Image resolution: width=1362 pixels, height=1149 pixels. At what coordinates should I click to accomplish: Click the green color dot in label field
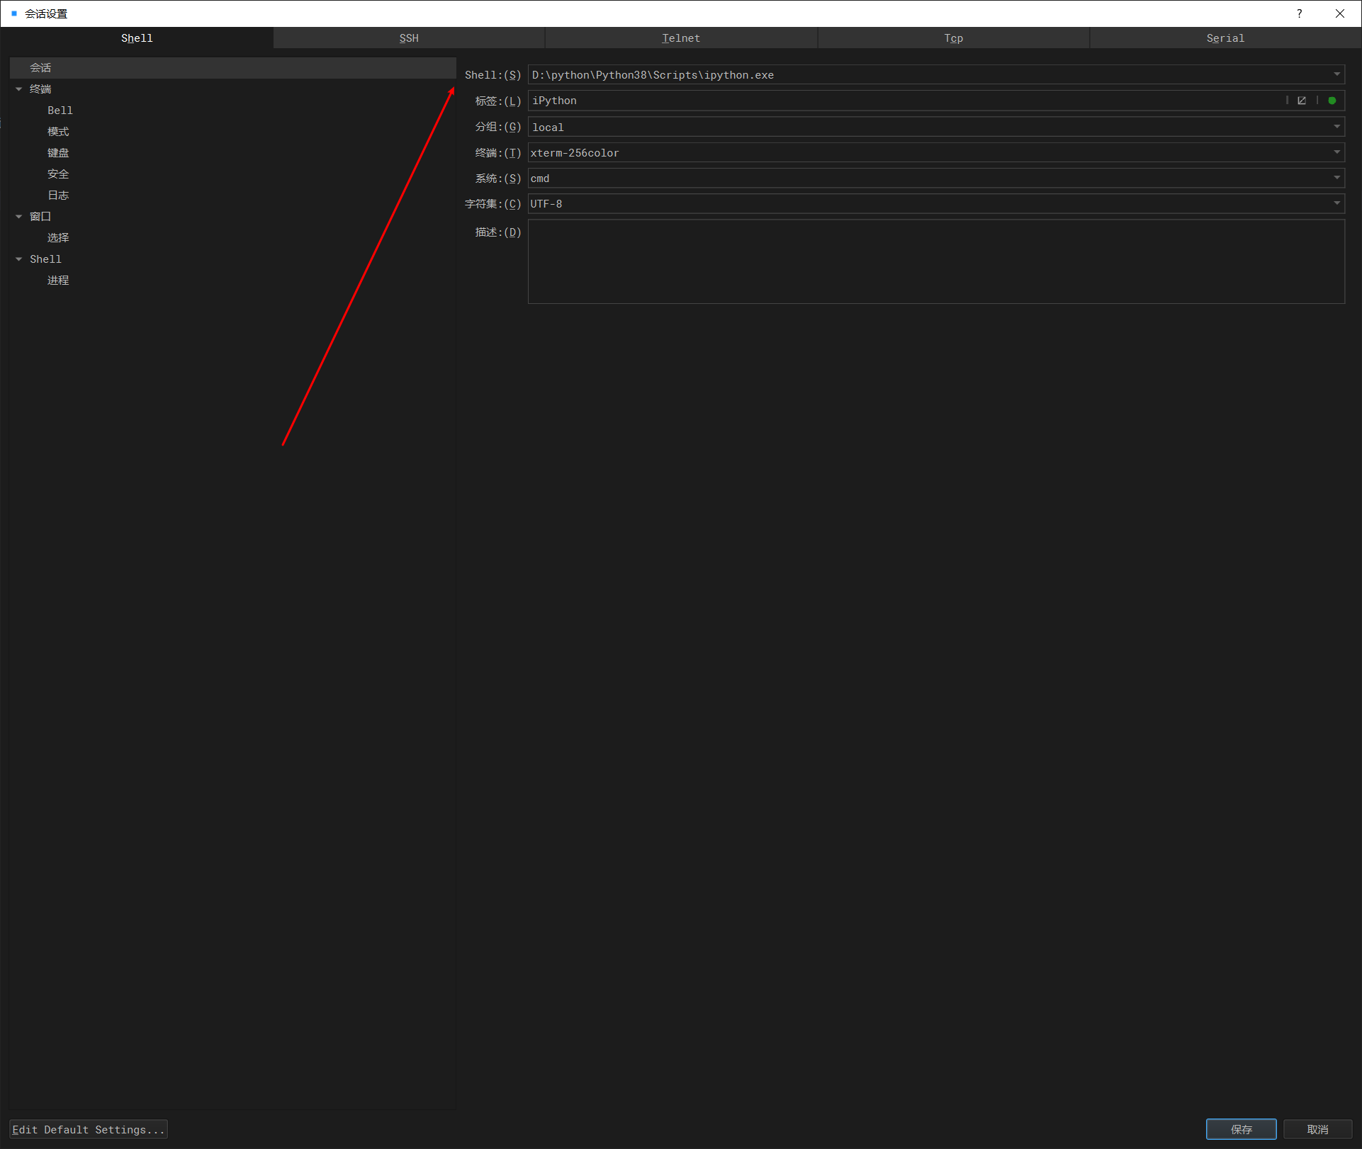[x=1332, y=101]
